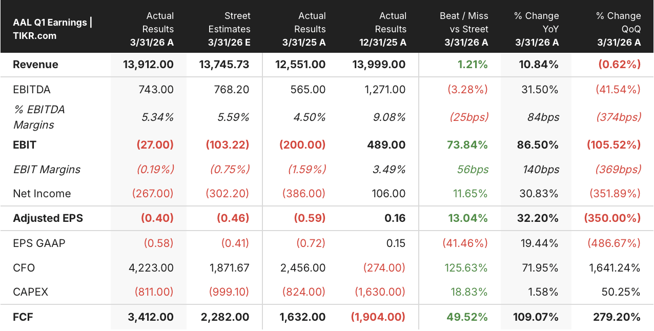
Task: Select the 'Beat / Miss vs Street' column header
Action: [x=464, y=29]
